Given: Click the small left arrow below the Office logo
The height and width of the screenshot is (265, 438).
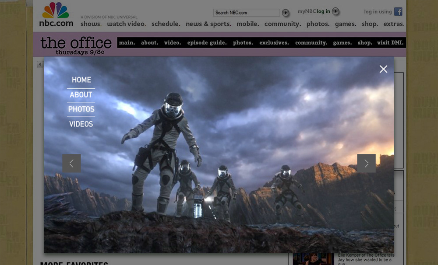Looking at the screenshot, I should click(x=40, y=64).
